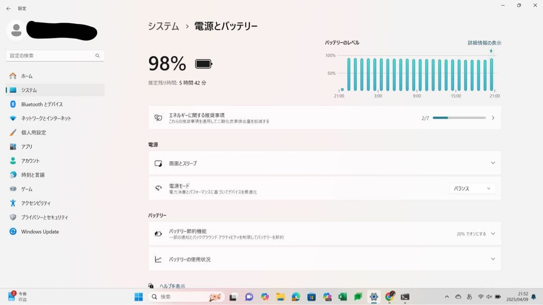Expand the 画面とスリープ section
The height and width of the screenshot is (305, 543).
click(324, 163)
